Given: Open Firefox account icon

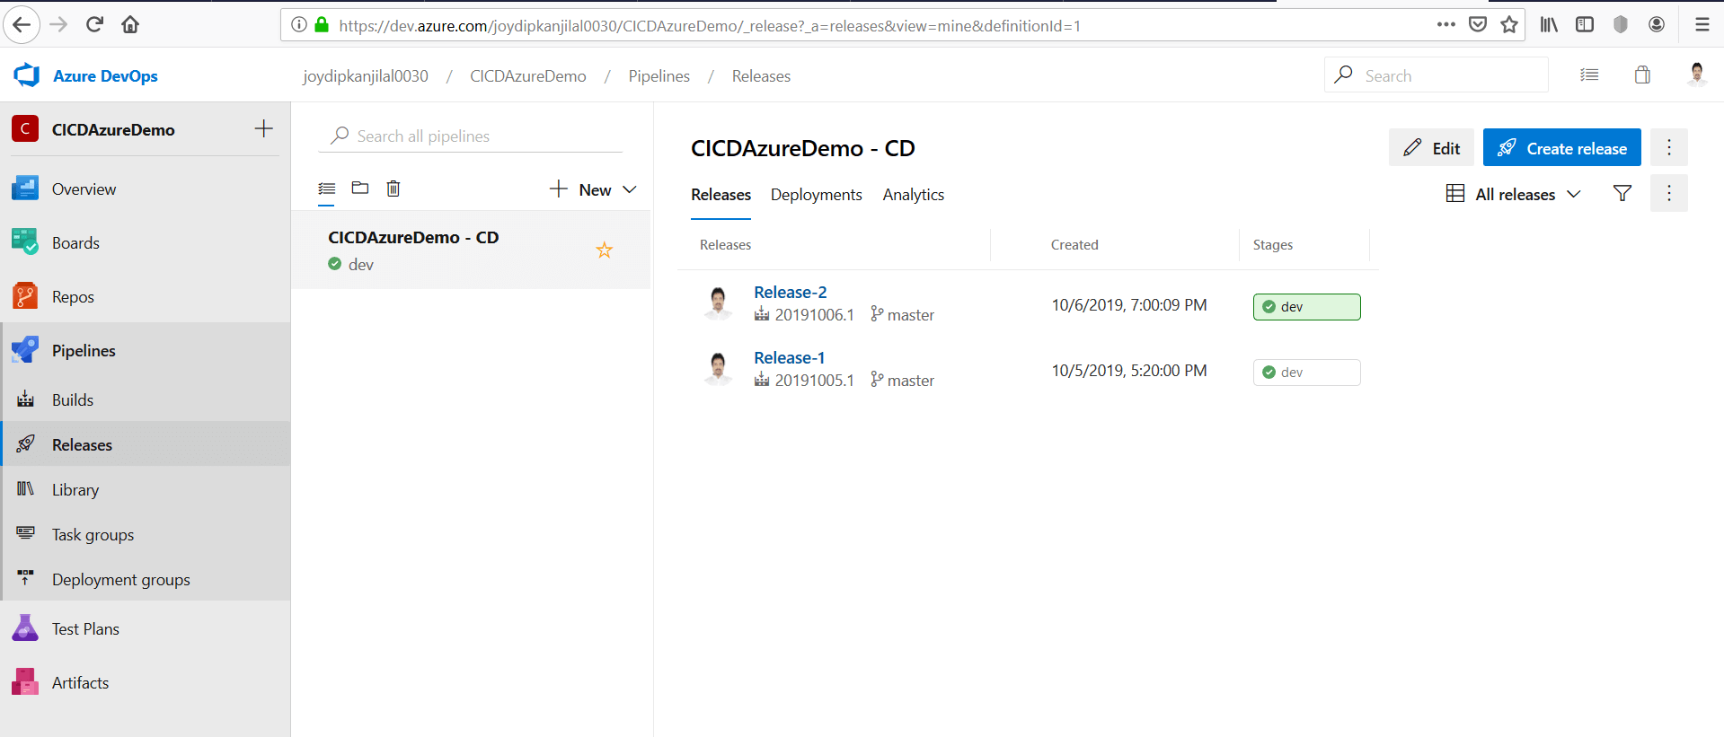Looking at the screenshot, I should [x=1657, y=24].
